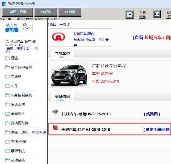The height and width of the screenshot is (164, 171).
Task: Click 查看 长城汽车 heading link
Action: tap(152, 38)
